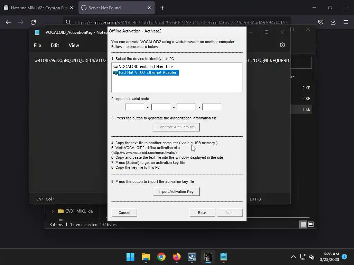Open the taskbar app left of VOCALOID

(192, 257)
